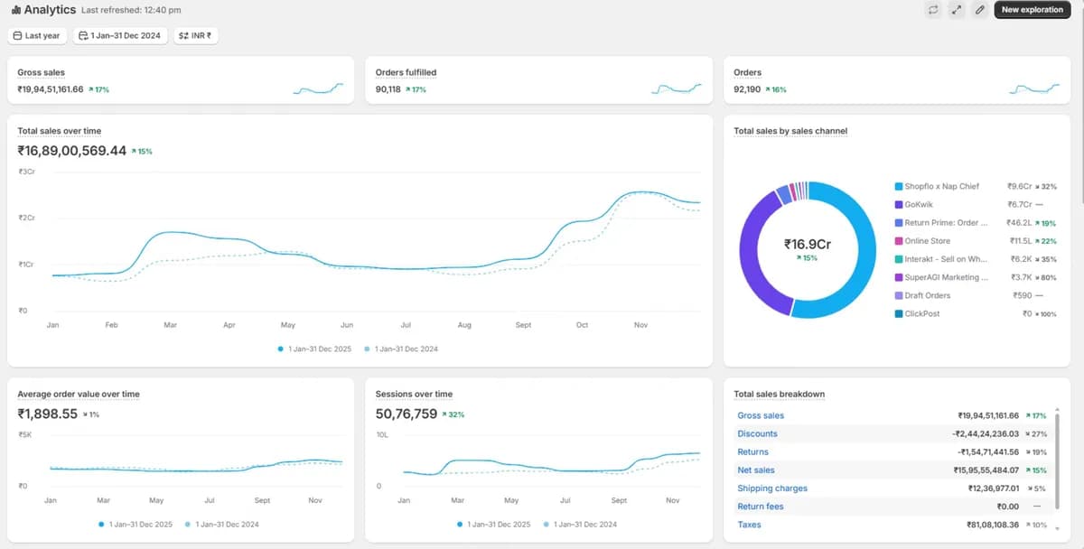1084x549 pixels.
Task: Select the ₹81,08,108.36 taxes amount
Action: pos(993,525)
